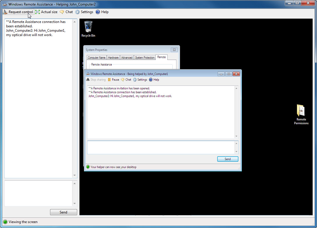Click the blue Send button in remote window
The width and height of the screenshot is (317, 228).
pyautogui.click(x=228, y=159)
